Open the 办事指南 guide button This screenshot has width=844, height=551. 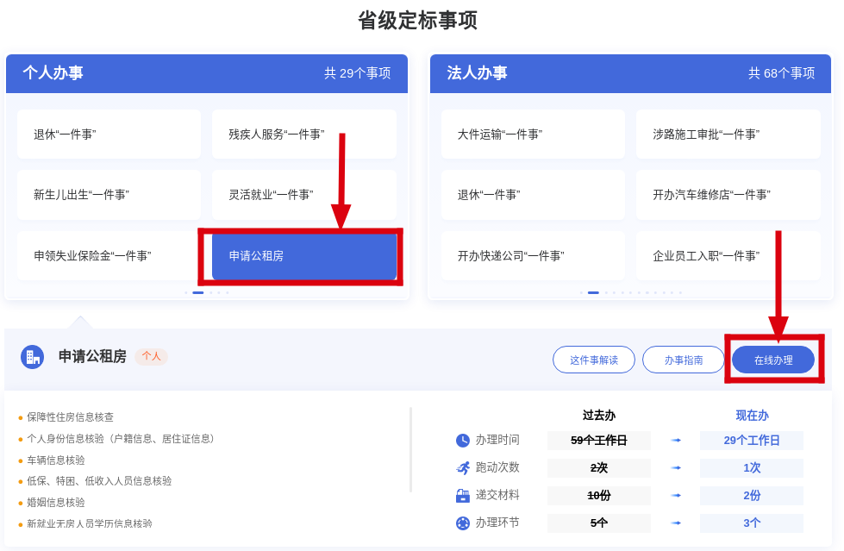click(683, 360)
